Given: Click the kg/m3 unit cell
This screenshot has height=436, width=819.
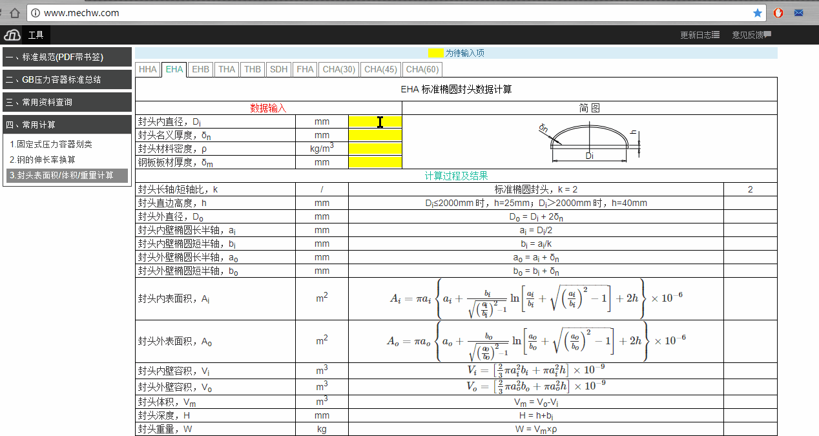Looking at the screenshot, I should [x=322, y=149].
